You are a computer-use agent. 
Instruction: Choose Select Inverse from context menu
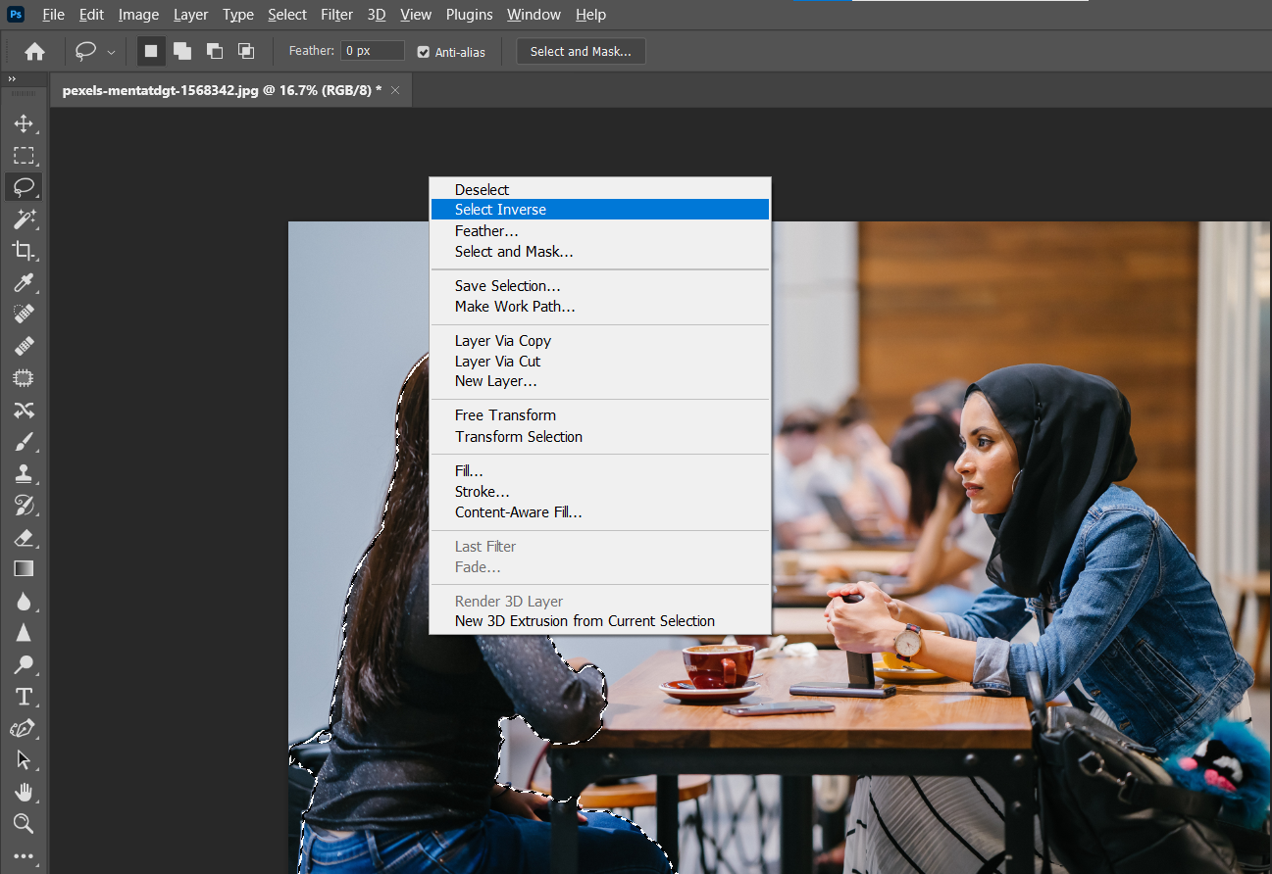pos(500,210)
